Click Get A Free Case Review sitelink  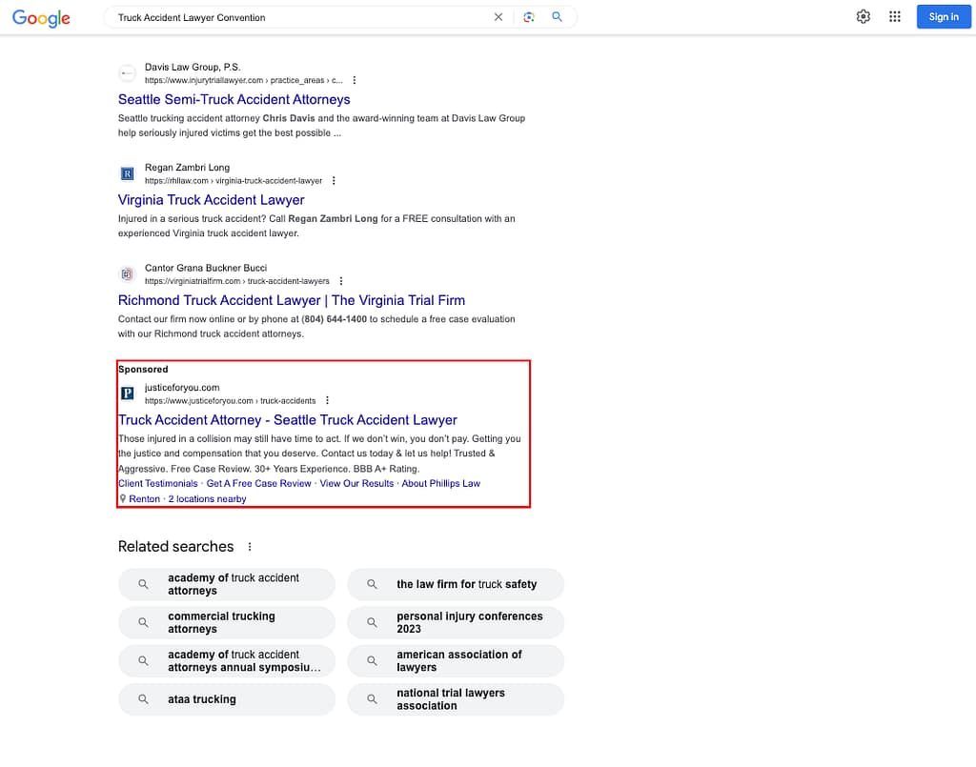pyautogui.click(x=258, y=483)
